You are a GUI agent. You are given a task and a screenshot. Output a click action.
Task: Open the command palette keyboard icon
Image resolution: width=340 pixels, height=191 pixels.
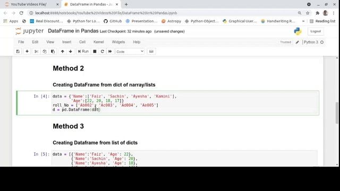coord(151,51)
